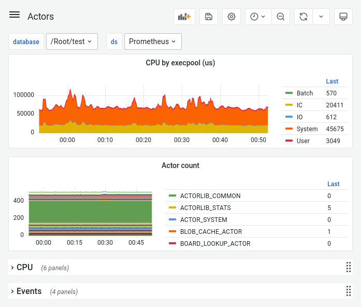
Task: Refresh the dashboard
Action: pos(303,17)
